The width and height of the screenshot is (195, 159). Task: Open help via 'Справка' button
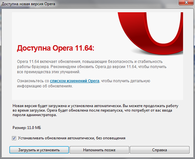(x=159, y=150)
